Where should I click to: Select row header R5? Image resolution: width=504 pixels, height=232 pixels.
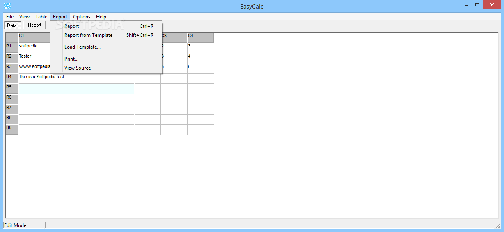coord(12,89)
